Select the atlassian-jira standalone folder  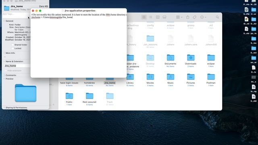pyautogui.click(x=130, y=58)
